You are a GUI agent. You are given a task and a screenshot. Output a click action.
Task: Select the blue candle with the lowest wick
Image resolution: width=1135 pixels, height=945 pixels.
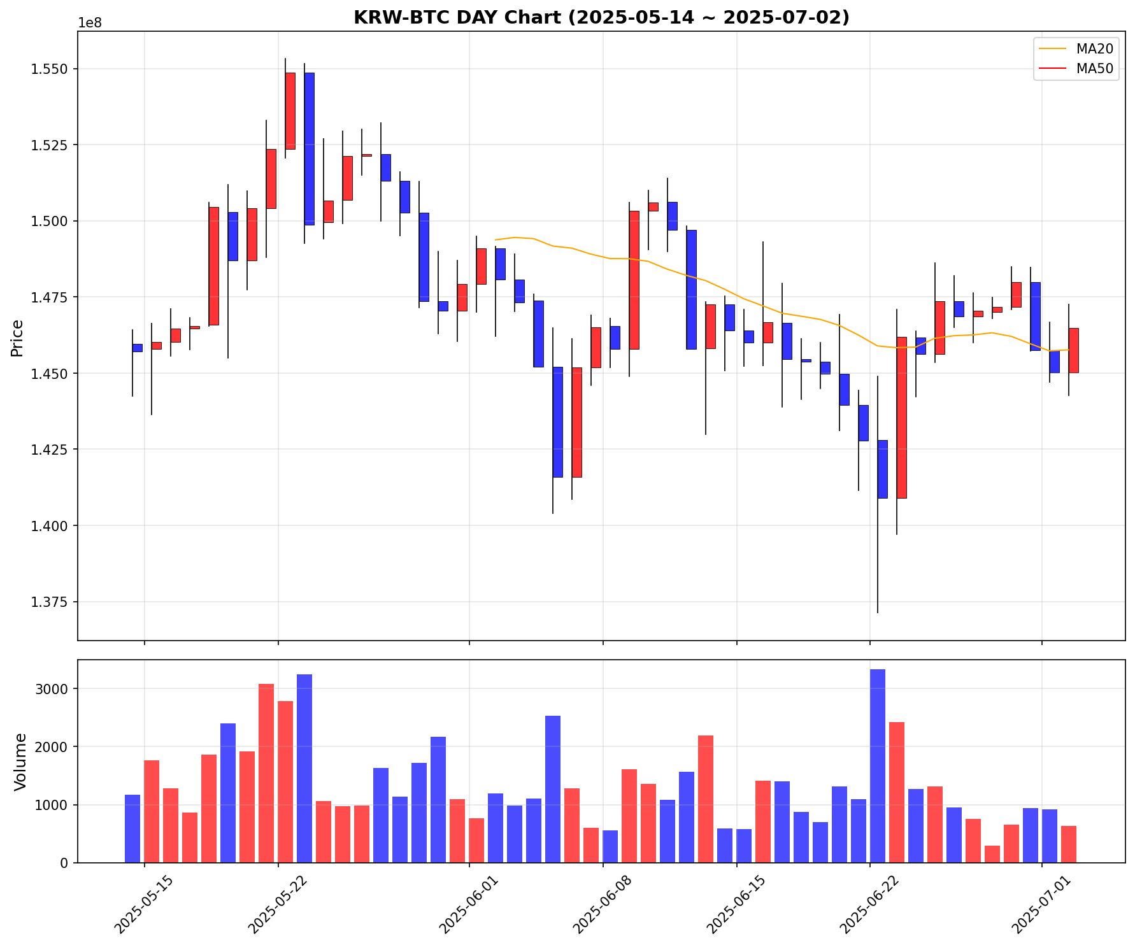(x=882, y=469)
